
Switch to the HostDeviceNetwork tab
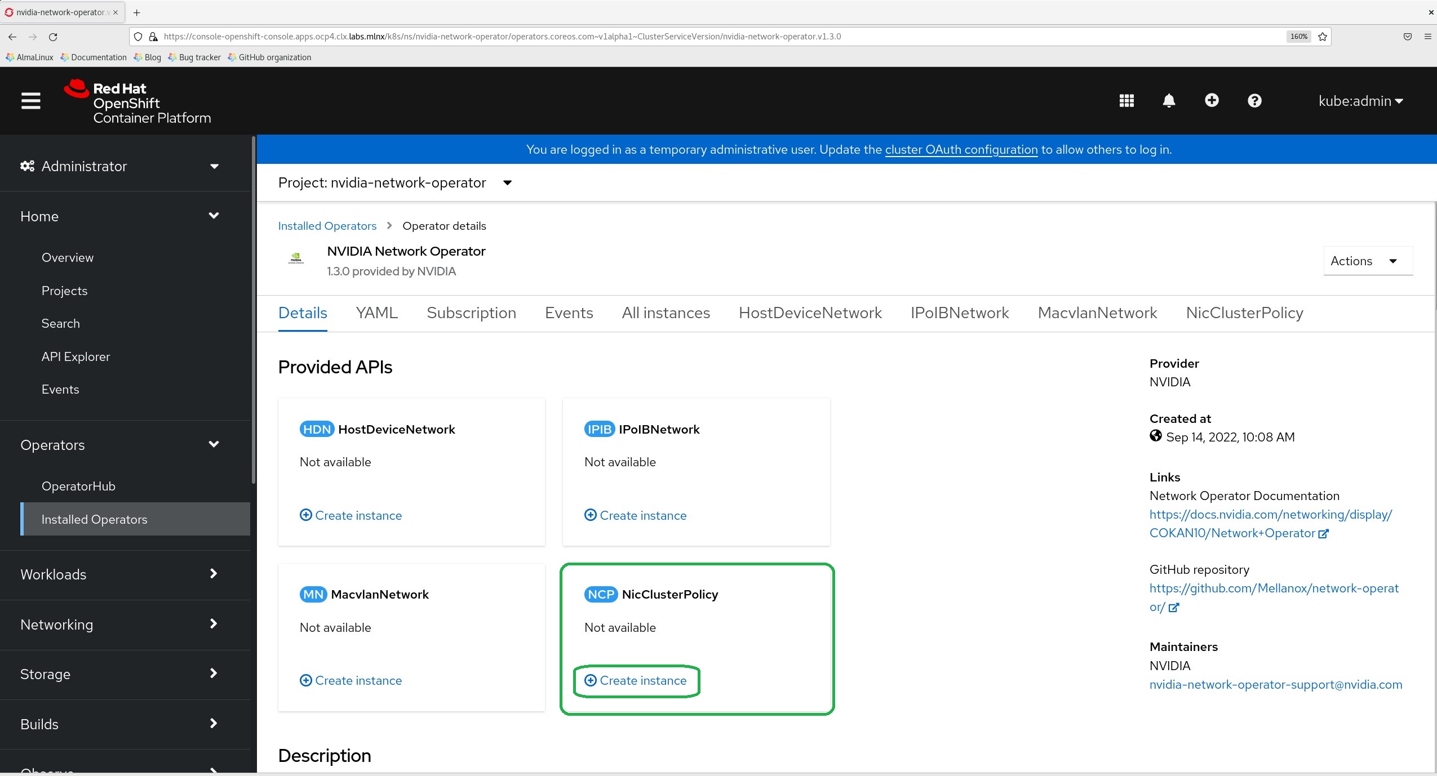click(x=810, y=313)
